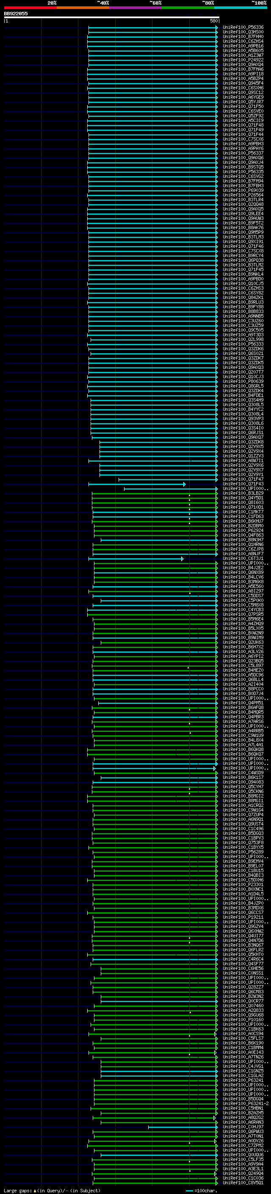Select the UniRef100_P56335 label
This screenshot has height=1194, width=271.
pos(243,172)
